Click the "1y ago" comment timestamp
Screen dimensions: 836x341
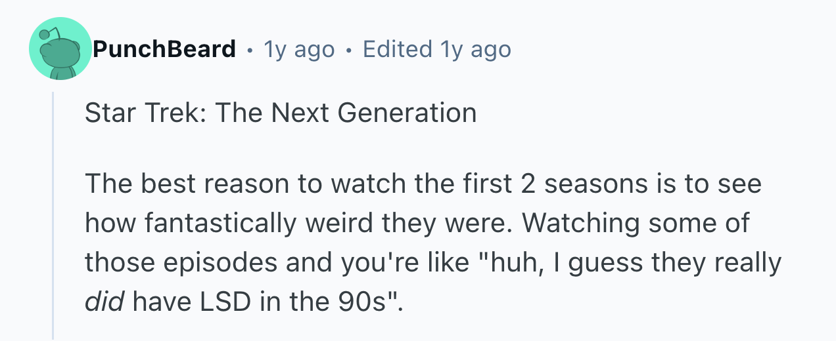[298, 49]
